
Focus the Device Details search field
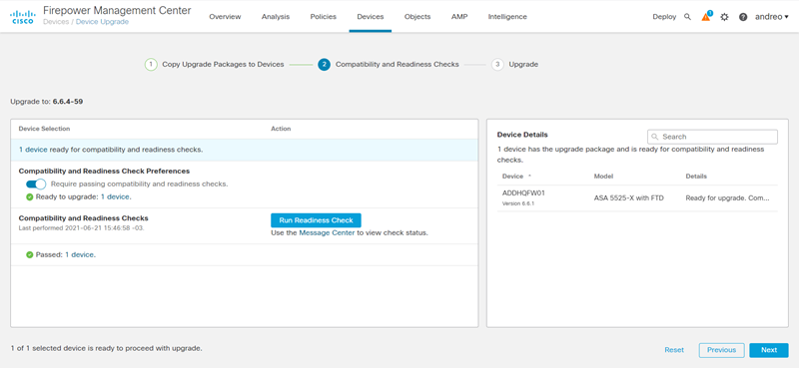tap(712, 137)
